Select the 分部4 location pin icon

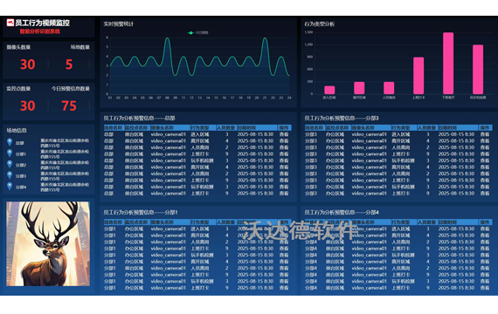[10, 186]
